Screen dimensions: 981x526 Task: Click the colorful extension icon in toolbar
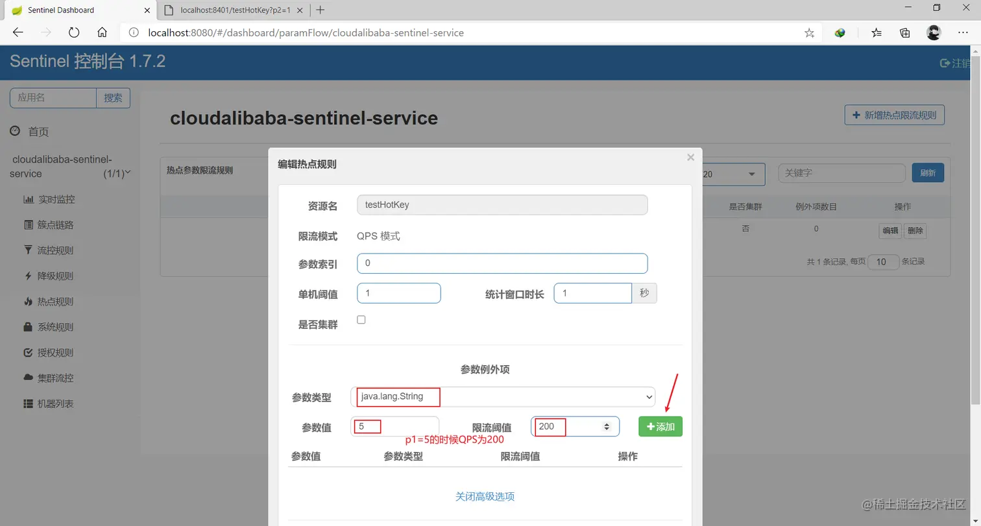coord(840,32)
